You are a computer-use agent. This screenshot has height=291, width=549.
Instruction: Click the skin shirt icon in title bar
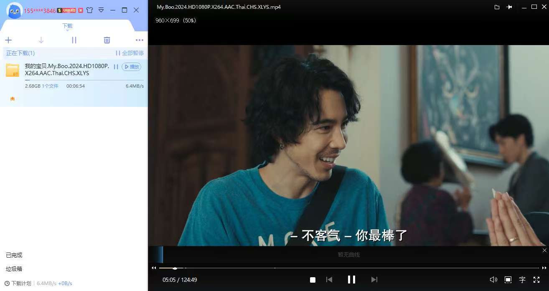(x=89, y=10)
